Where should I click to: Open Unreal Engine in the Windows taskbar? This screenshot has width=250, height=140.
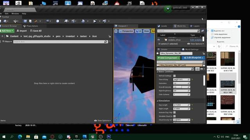coord(93,136)
